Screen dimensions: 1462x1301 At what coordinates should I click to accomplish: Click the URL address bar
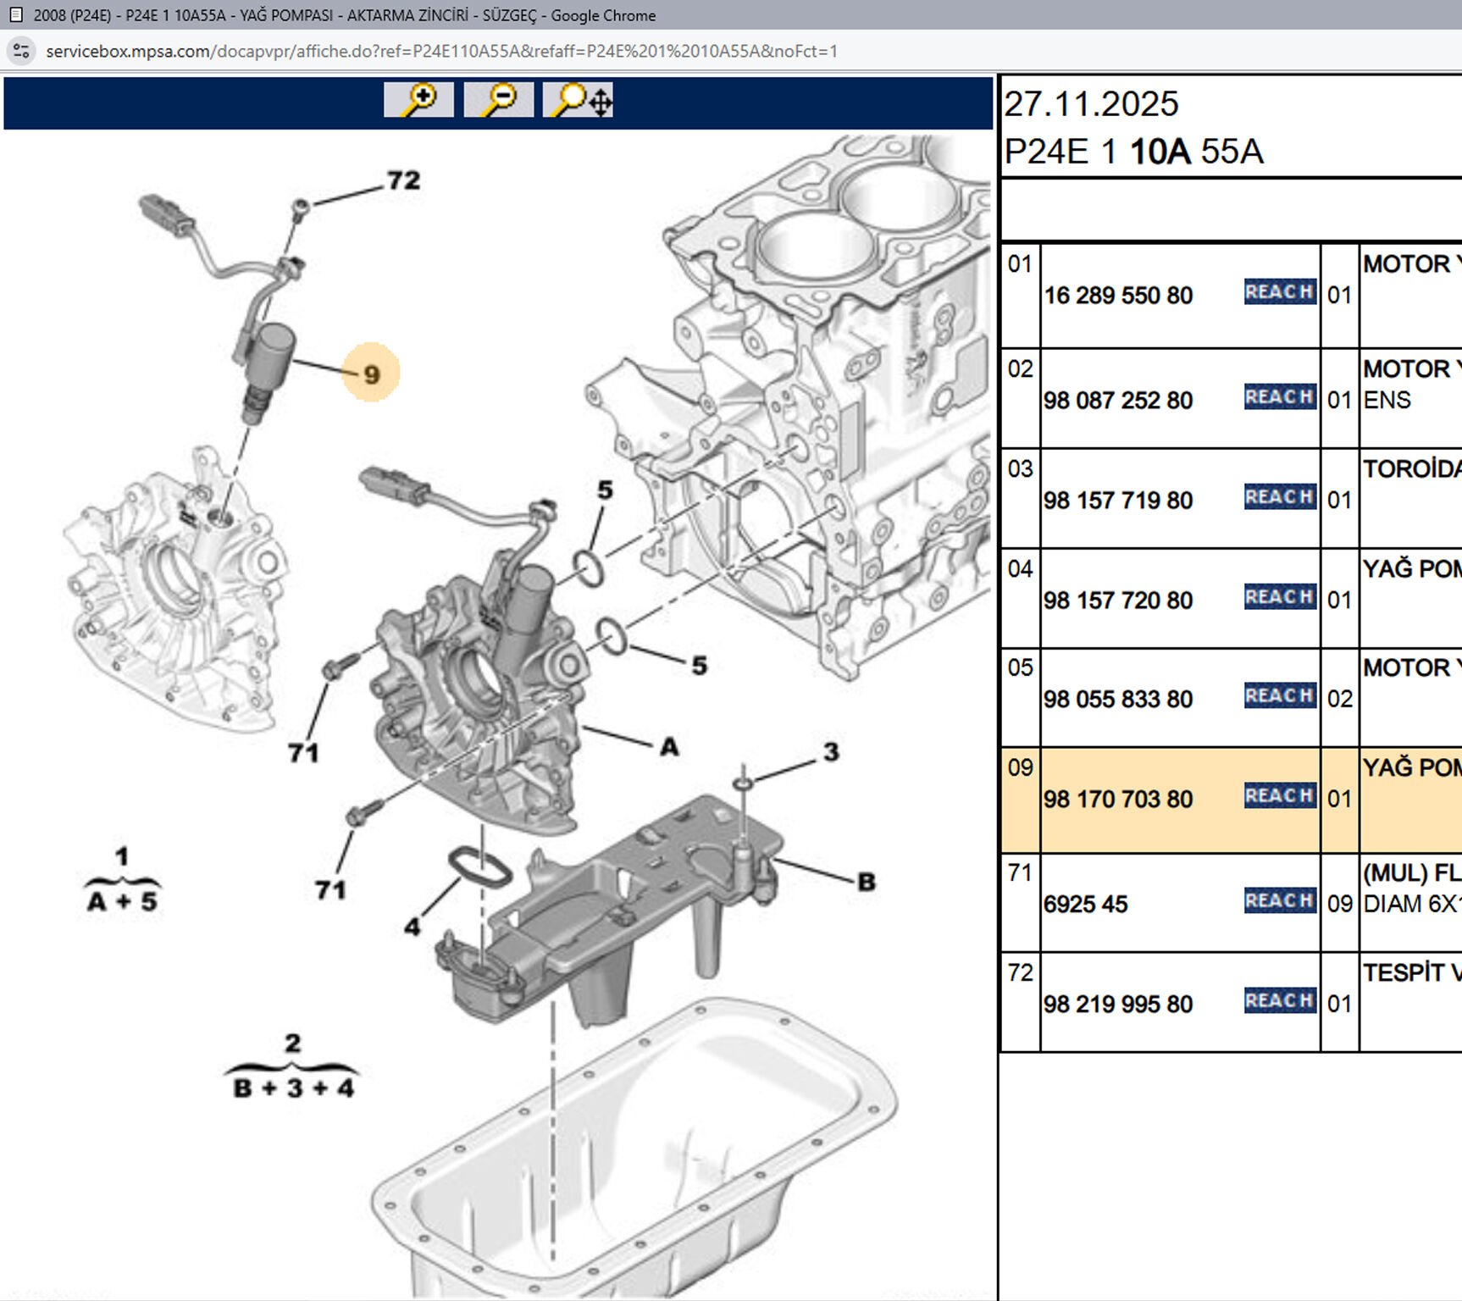440,51
